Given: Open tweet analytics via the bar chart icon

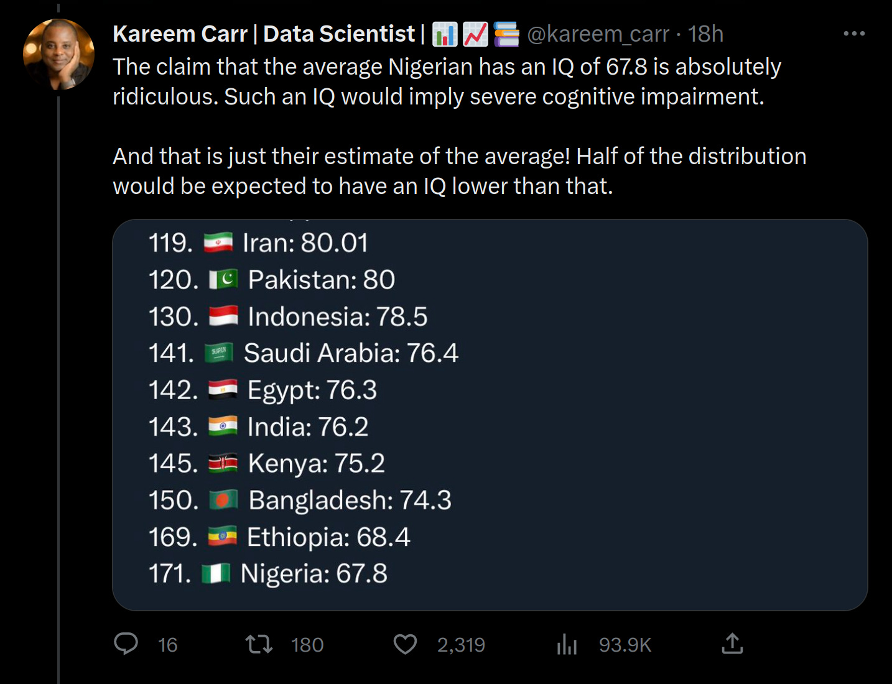Looking at the screenshot, I should tap(567, 645).
